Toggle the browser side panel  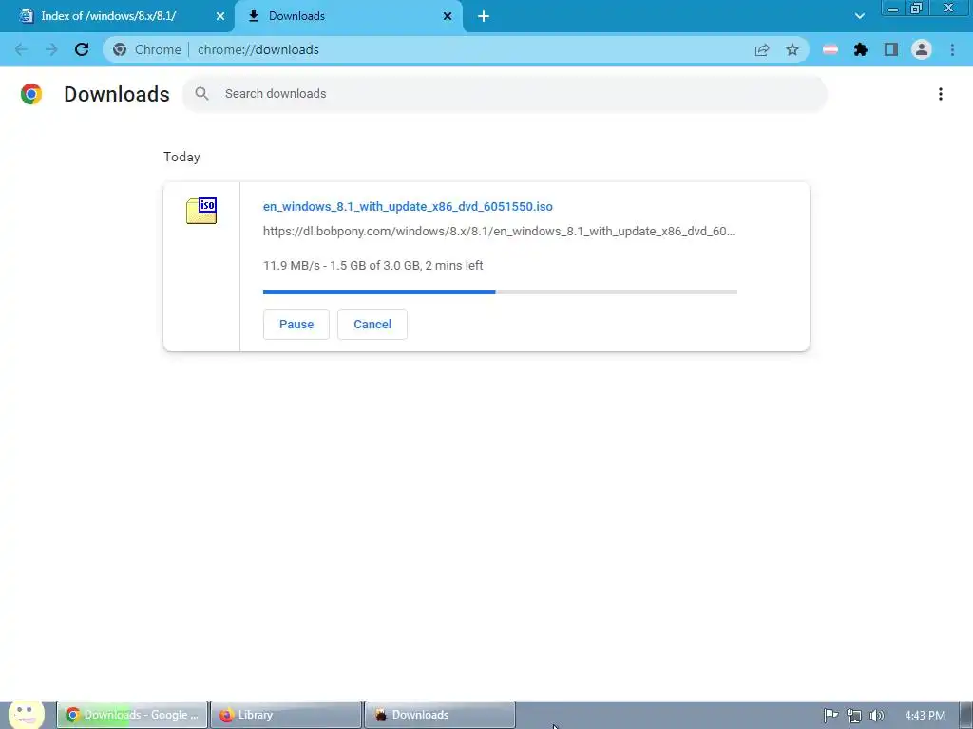891,49
